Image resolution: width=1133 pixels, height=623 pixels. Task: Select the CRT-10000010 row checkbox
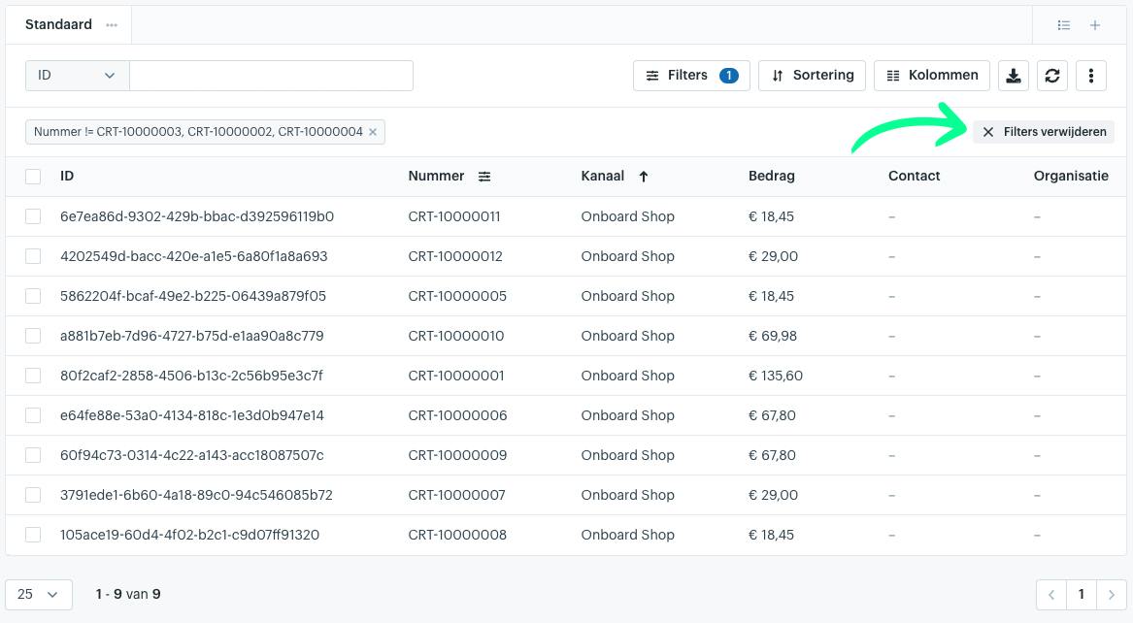(x=33, y=336)
